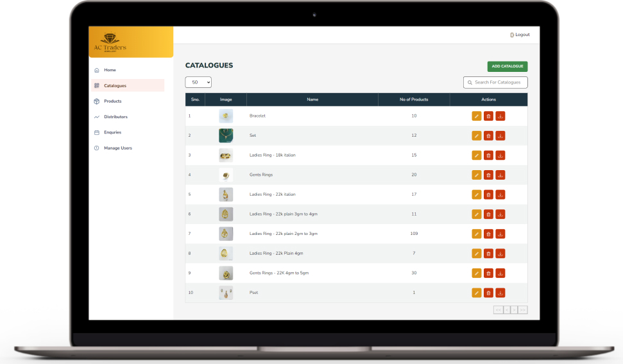Open the rows-per-page dropdown showing 50

pos(198,82)
